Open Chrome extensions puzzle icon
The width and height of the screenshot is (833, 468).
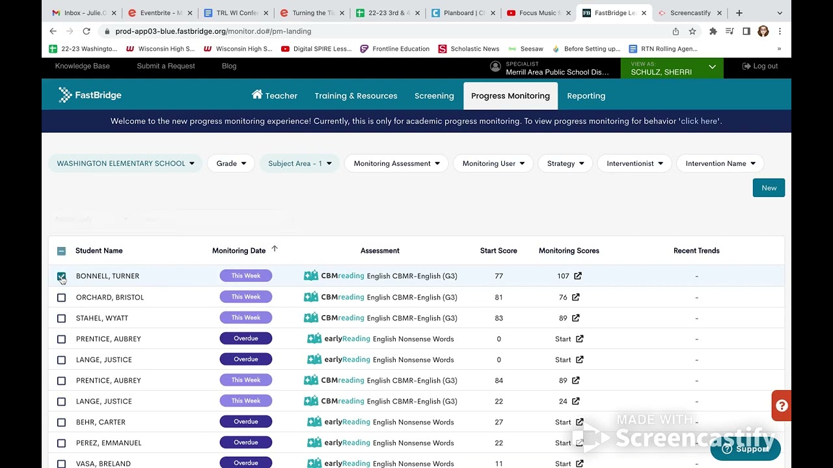[x=713, y=31]
